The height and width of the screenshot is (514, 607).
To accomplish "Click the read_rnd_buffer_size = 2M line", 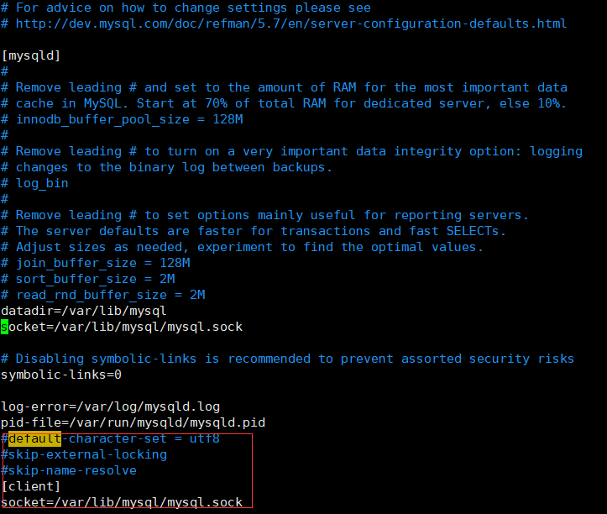I will (110, 295).
